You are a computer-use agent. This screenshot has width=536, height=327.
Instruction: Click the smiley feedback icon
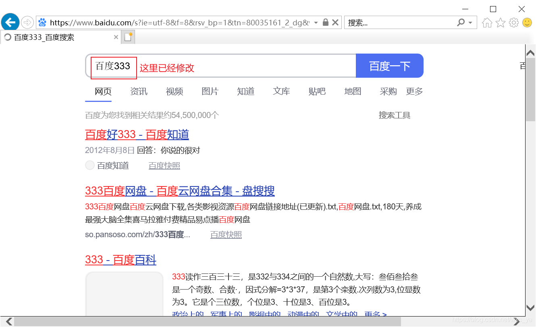point(527,23)
